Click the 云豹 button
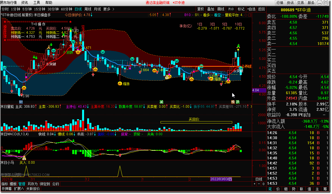 (56, 184)
